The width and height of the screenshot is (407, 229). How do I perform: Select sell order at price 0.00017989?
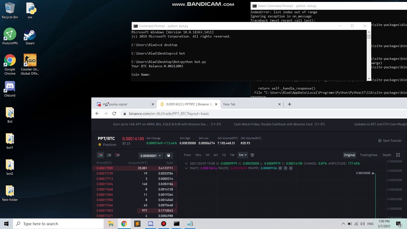point(135,168)
